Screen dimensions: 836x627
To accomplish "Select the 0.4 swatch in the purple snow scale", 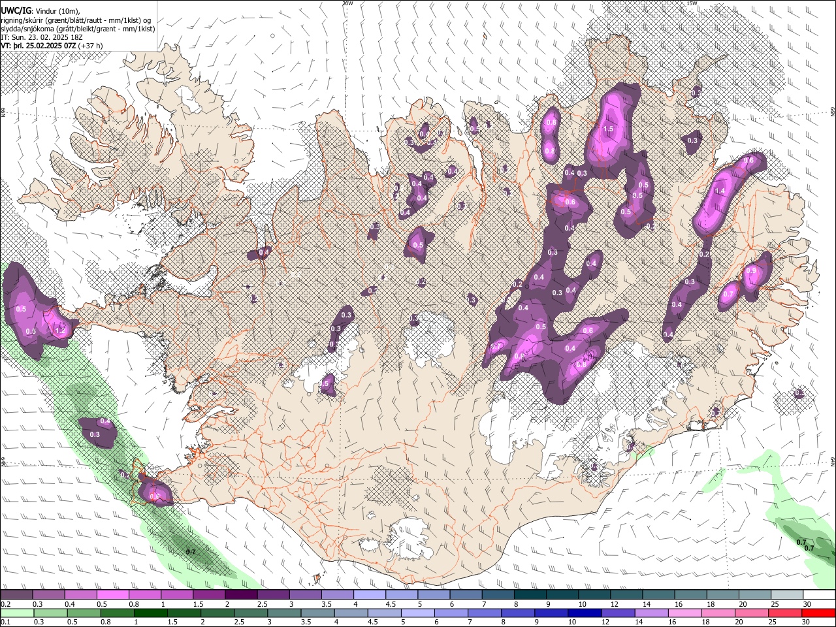I will click(x=81, y=595).
